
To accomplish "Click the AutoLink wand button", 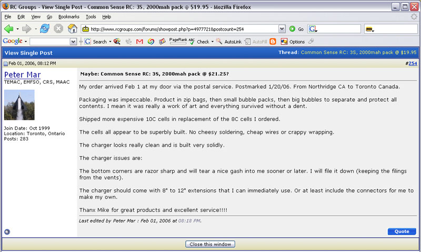I will tap(229, 42).
